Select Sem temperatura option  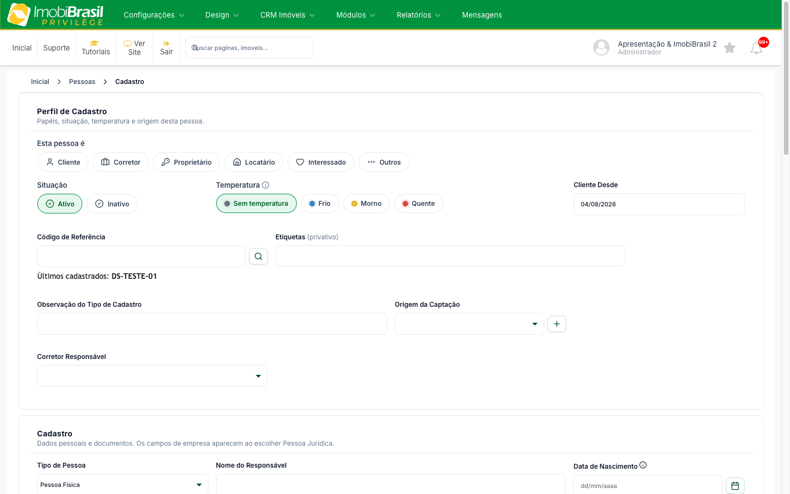pyautogui.click(x=256, y=203)
